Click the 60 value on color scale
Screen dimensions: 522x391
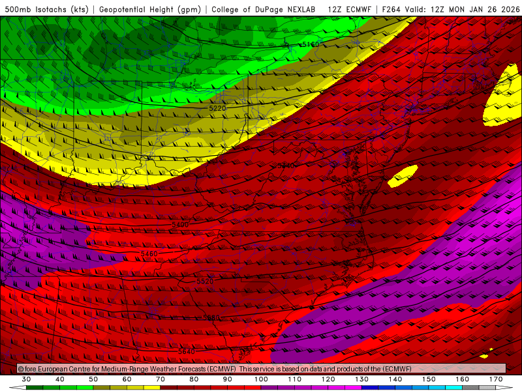point(127,379)
